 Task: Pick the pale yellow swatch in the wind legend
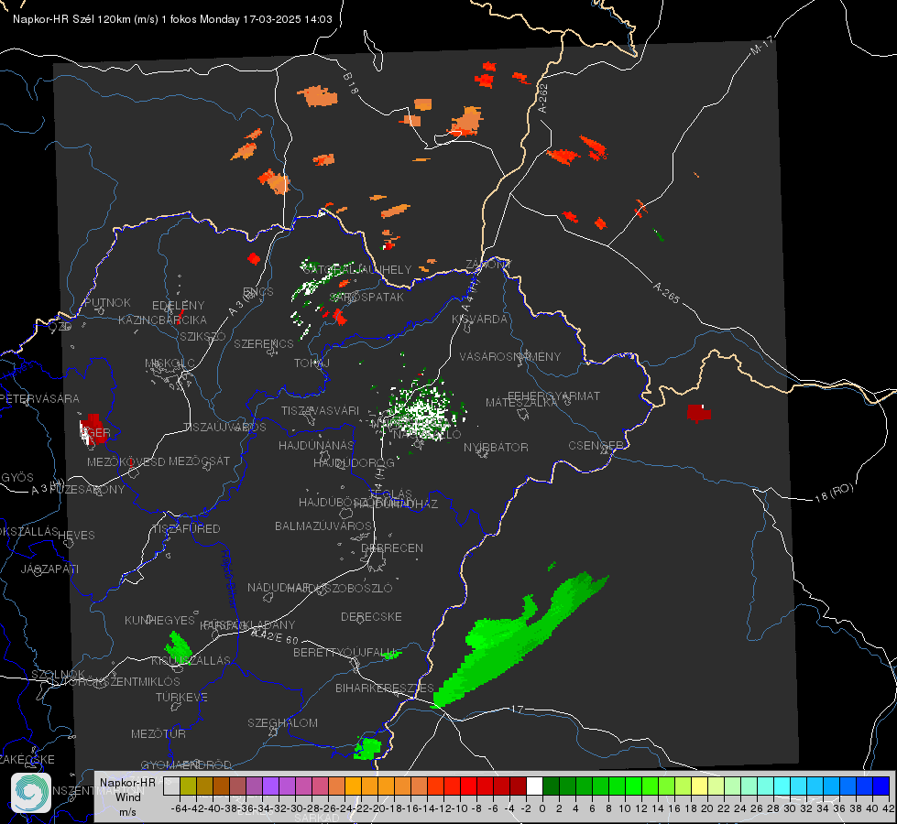[x=700, y=786]
